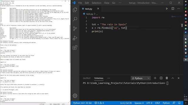The image size is (188, 105).
Task: Open the Edit menu in VS Code
Action: tap(87, 3)
